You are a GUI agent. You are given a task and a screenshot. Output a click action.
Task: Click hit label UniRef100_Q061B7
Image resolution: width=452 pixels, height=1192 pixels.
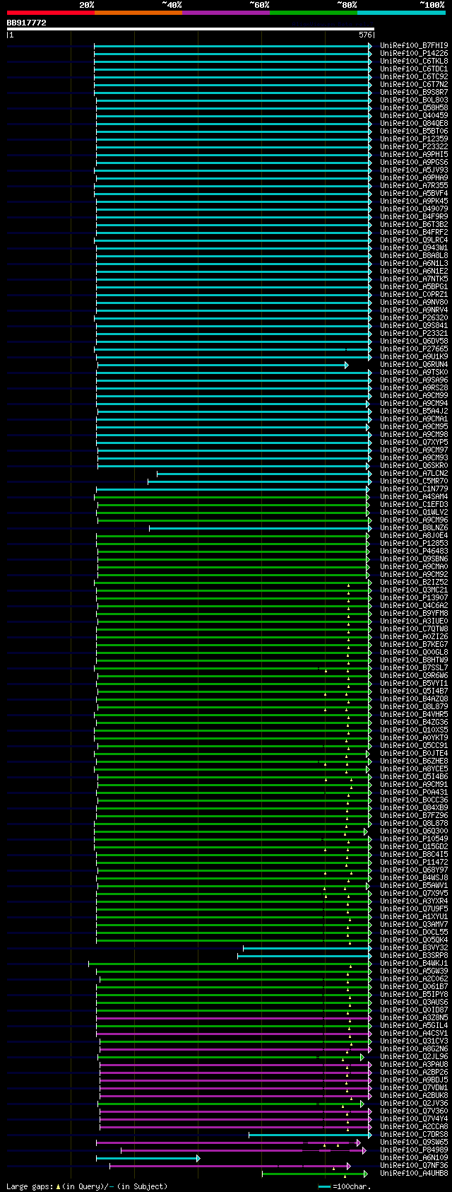point(414,987)
